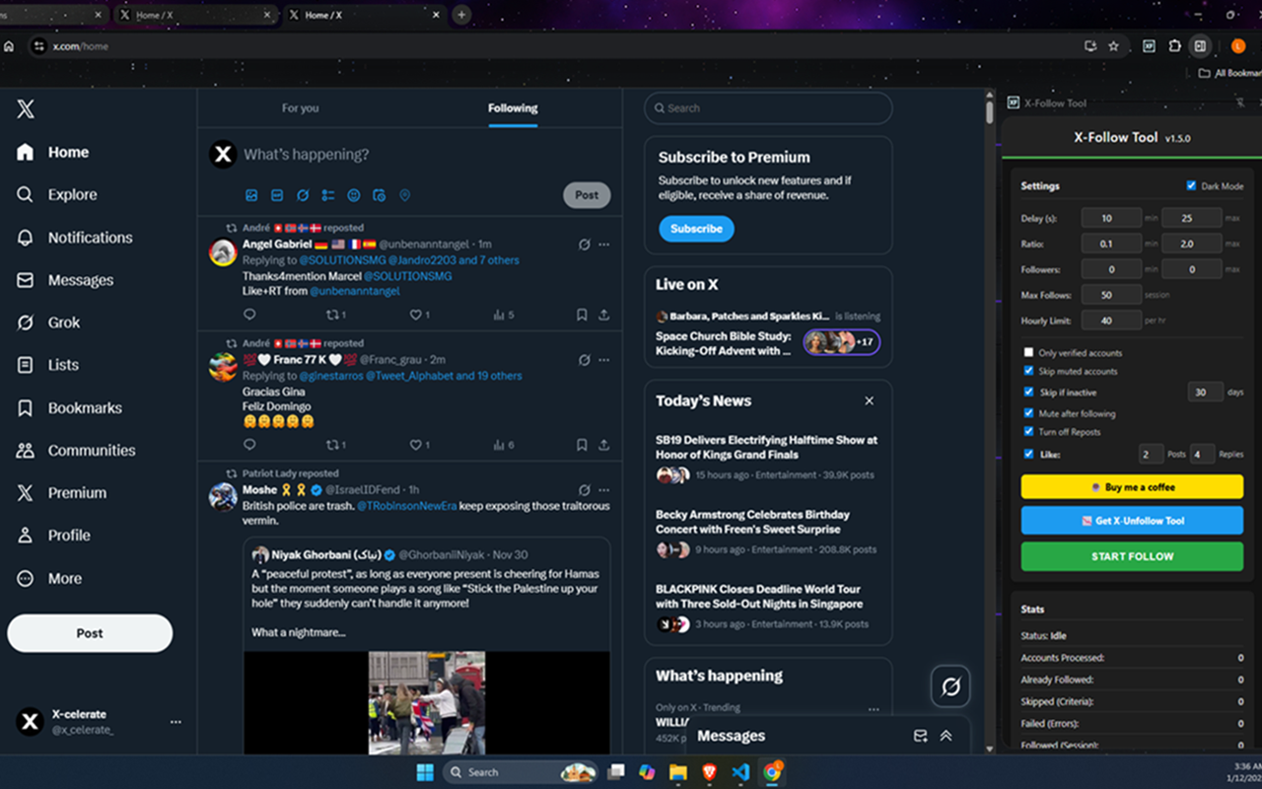1262x789 pixels.
Task: Toggle Skip if inactive checkbox
Action: (x=1028, y=392)
